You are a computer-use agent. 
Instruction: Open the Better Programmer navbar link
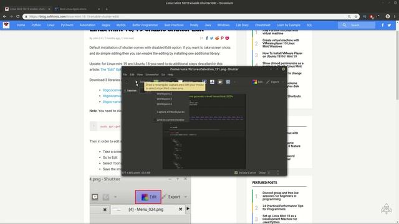[x=145, y=25]
